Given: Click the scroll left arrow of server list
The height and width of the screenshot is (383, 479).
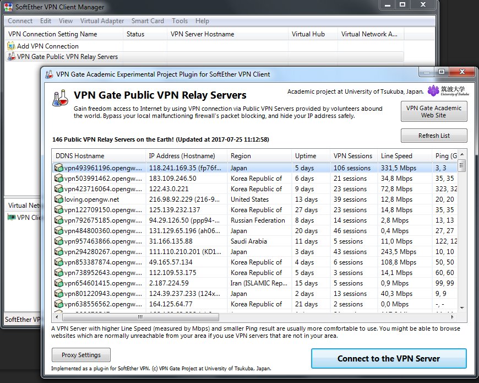Looking at the screenshot, I should tap(57, 317).
